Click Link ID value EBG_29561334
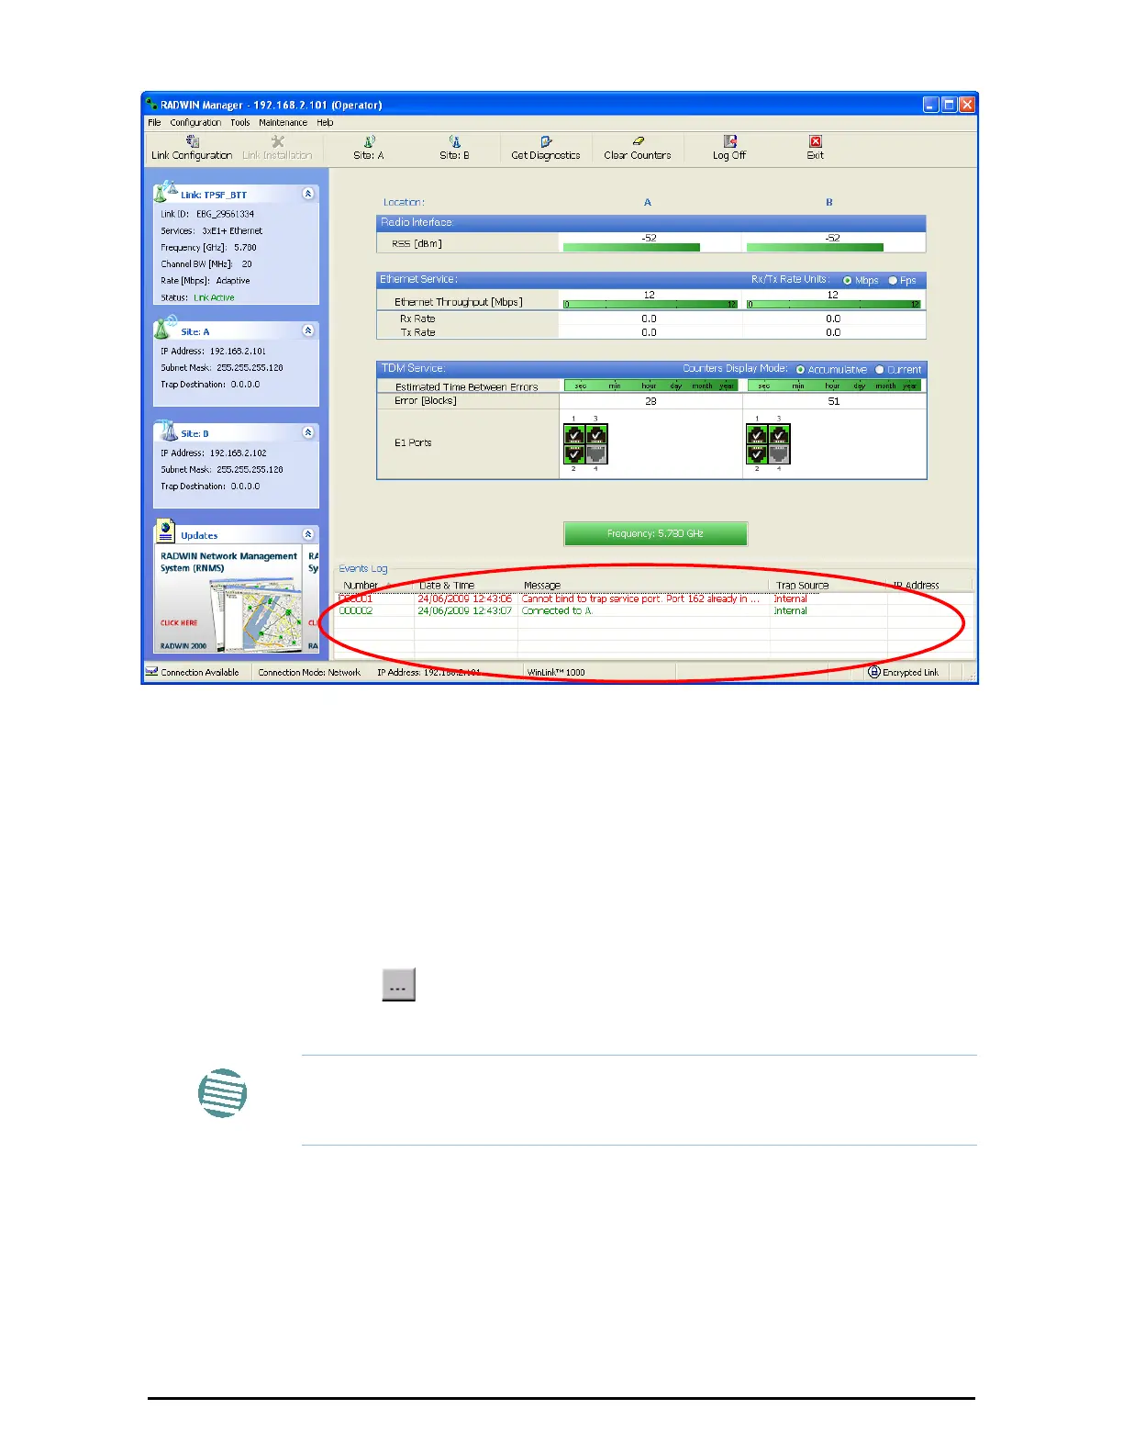1123x1454 pixels. click(x=225, y=214)
